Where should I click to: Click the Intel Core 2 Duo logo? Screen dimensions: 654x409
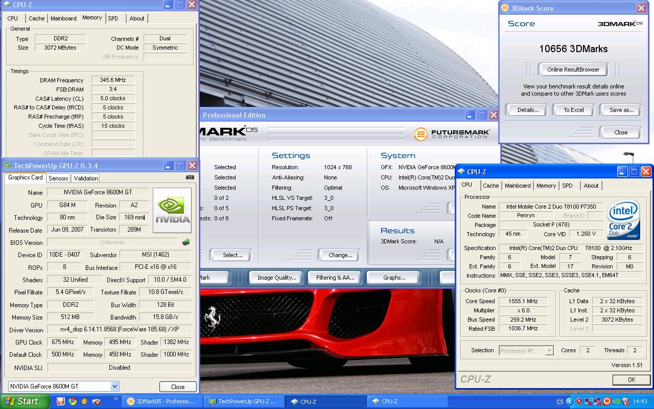click(x=624, y=220)
